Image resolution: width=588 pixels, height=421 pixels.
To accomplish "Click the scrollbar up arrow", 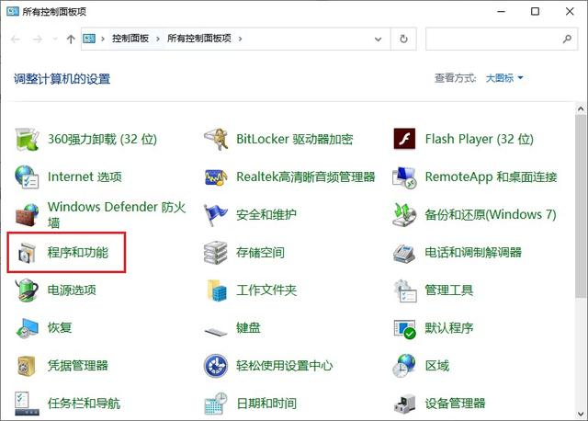I will click(x=581, y=108).
